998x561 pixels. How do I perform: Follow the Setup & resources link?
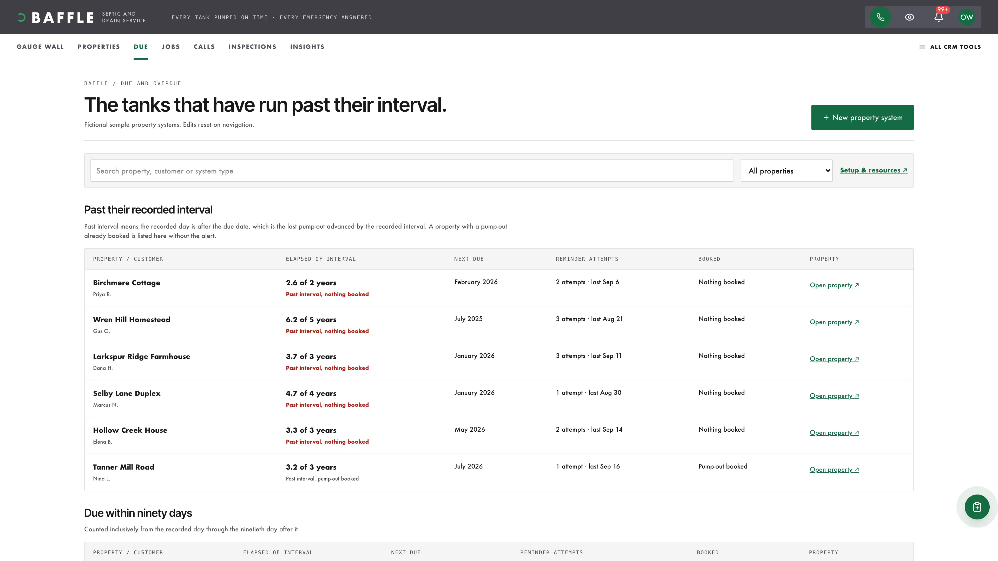(x=874, y=170)
